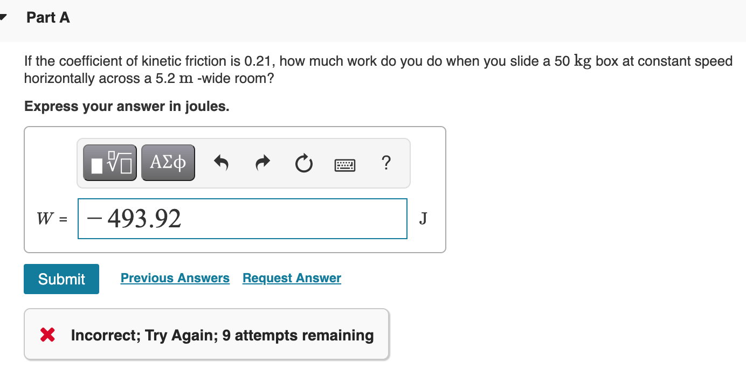Screen dimensions: 746x376
Task: Click the 'Express your answer in joules' text
Action: click(x=127, y=107)
